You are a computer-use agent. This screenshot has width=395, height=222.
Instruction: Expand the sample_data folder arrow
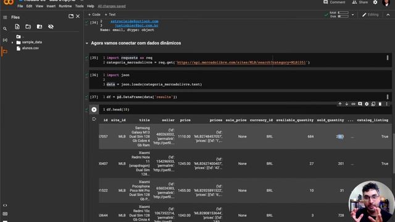12,43
